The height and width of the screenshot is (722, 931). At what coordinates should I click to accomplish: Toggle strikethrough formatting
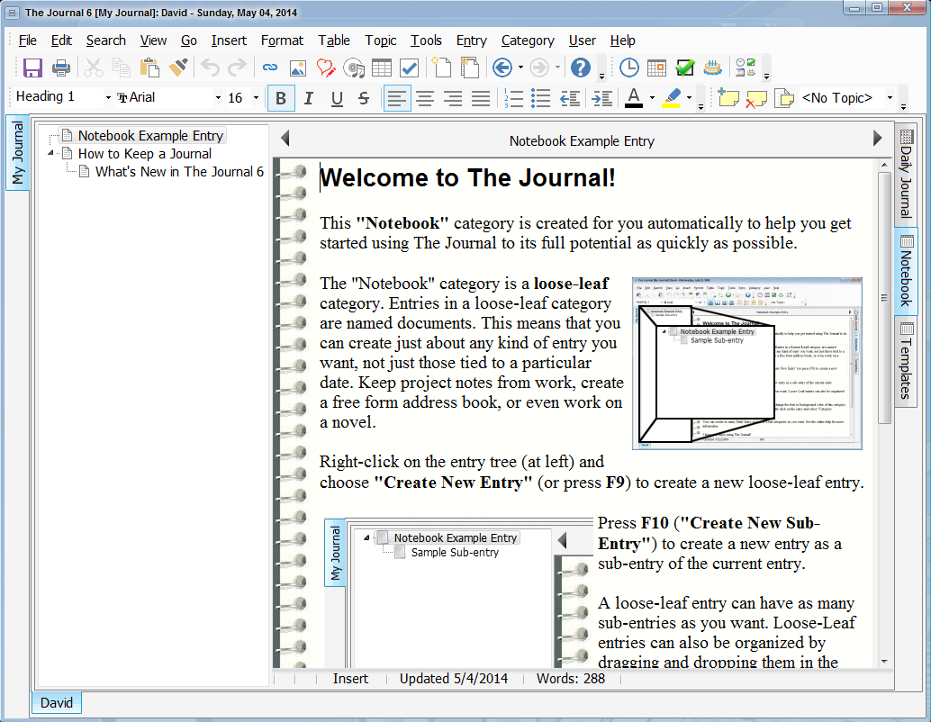click(x=364, y=98)
